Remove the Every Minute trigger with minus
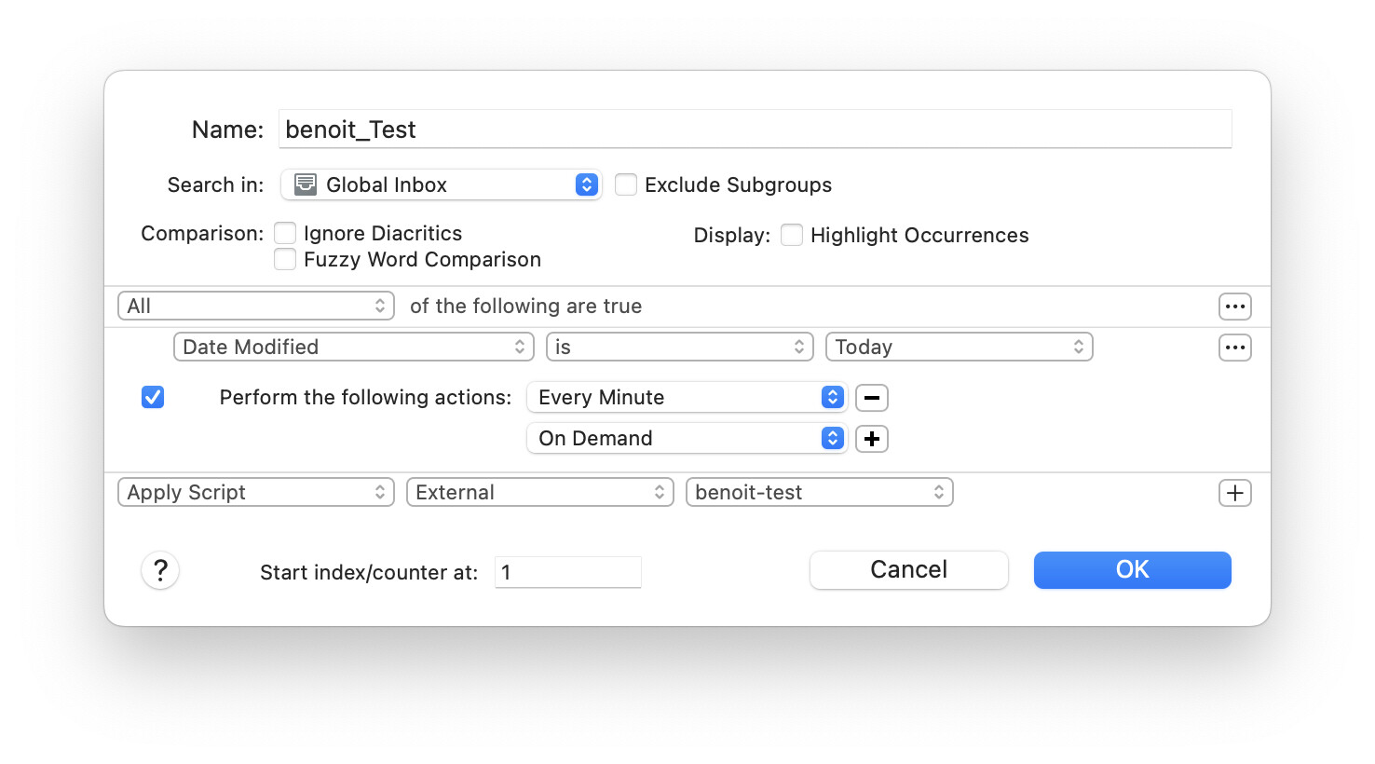 tap(871, 398)
